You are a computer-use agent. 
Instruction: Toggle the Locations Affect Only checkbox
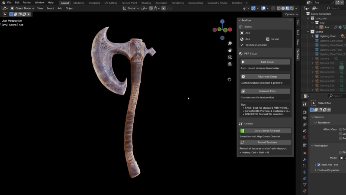340,134
